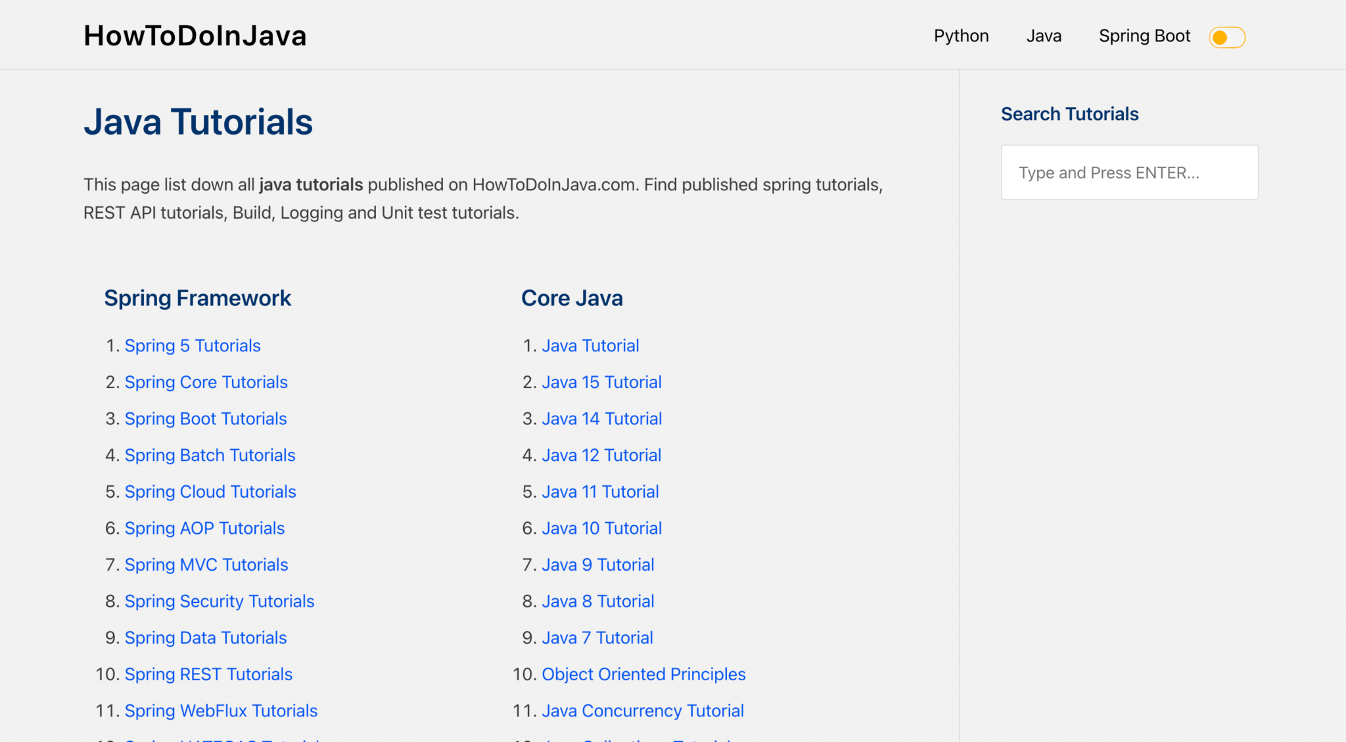1346x742 pixels.
Task: Select Spring Security Tutorials link
Action: pos(220,601)
